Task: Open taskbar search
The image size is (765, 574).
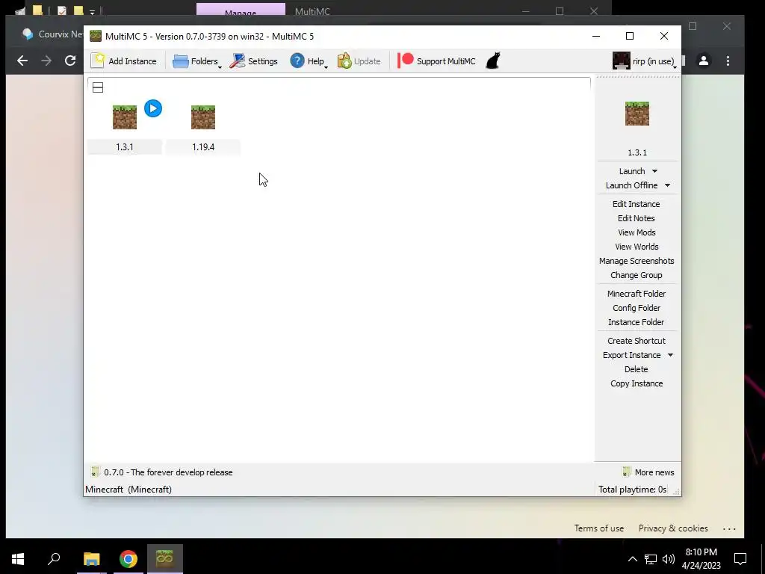Action: [54, 559]
